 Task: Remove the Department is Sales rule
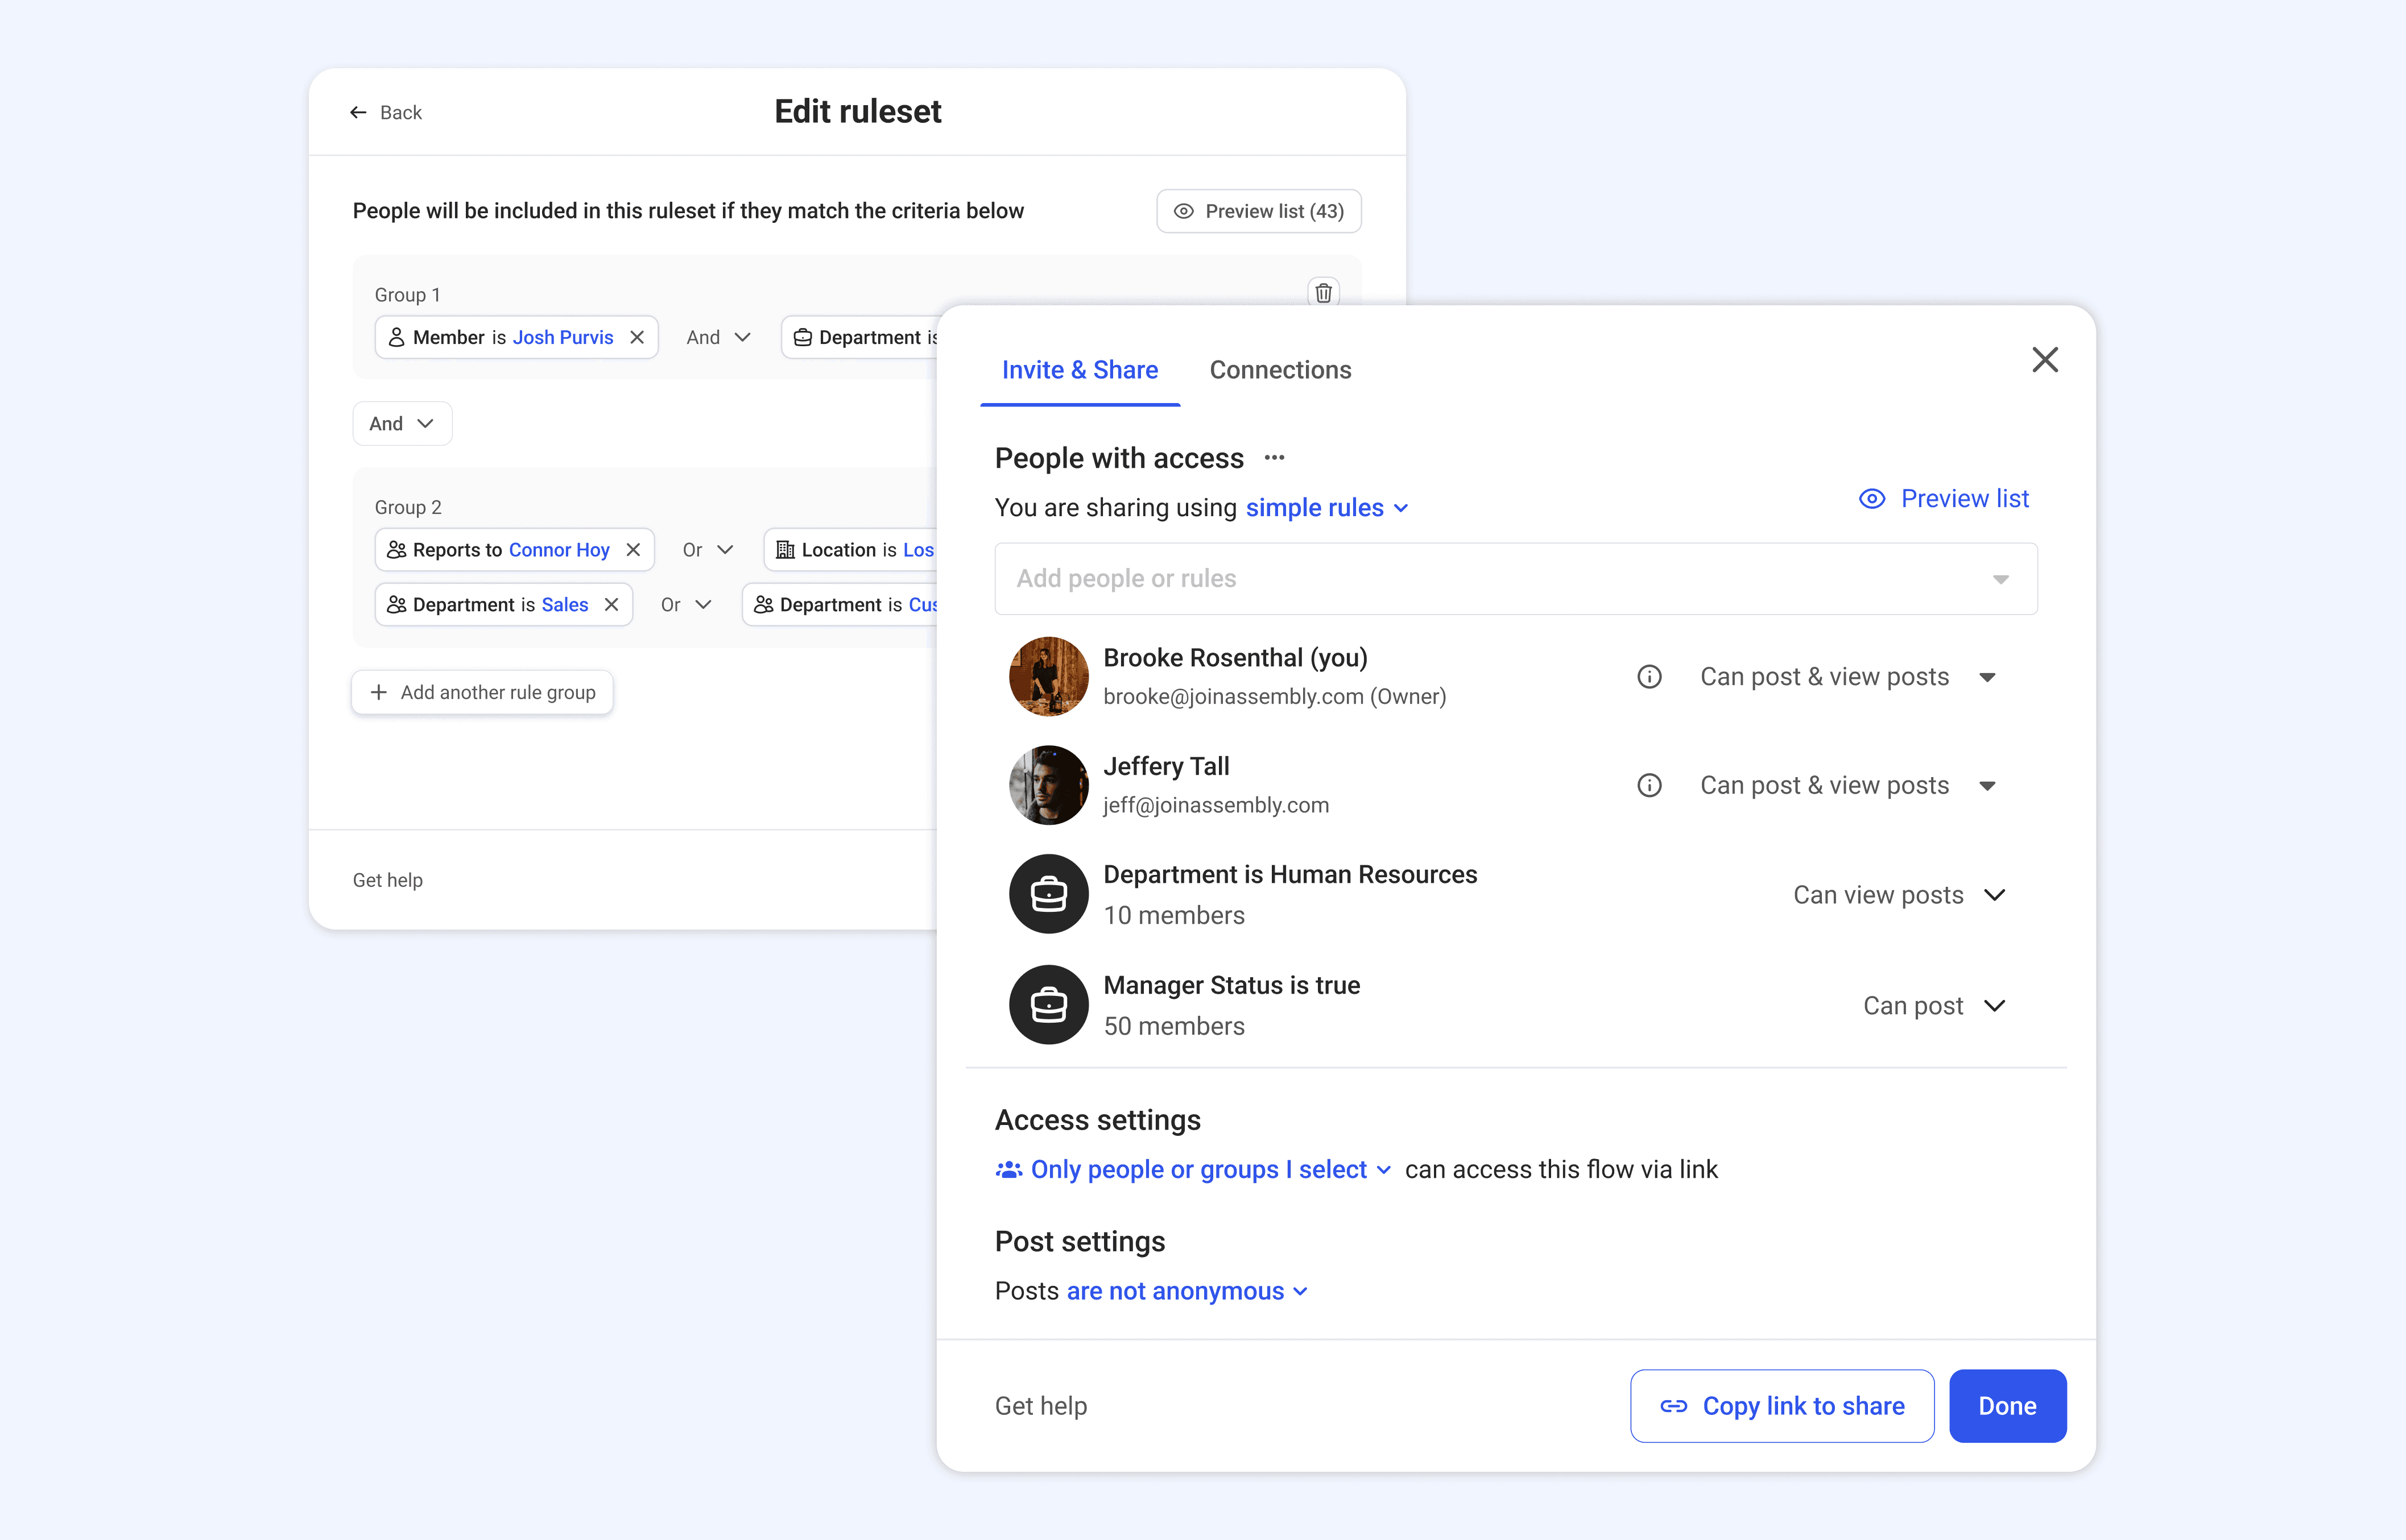[611, 605]
